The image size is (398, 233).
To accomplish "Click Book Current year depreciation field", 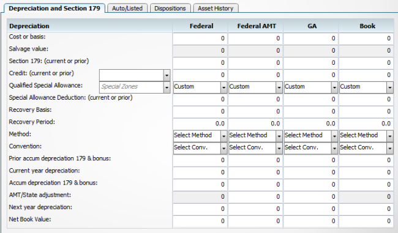I will pyautogui.click(x=366, y=172).
